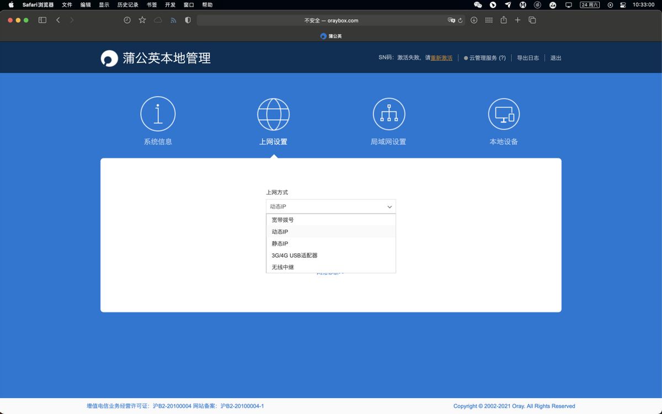Click 导出日志 in the header
Screen dimensions: 662x414
click(528, 58)
